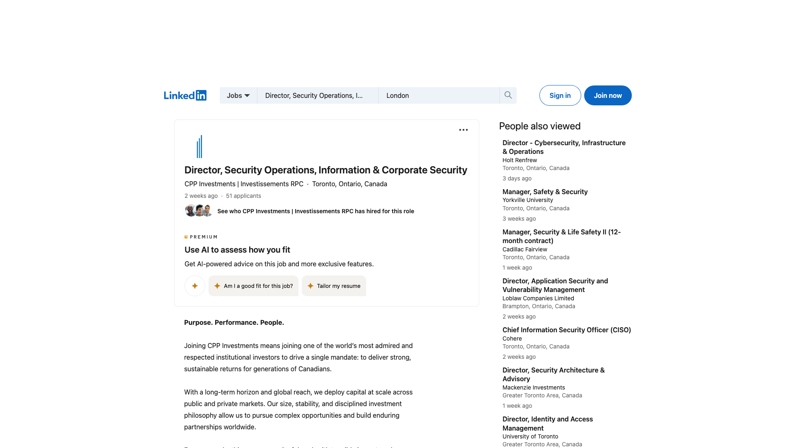Click 'Brampton, Ontario, Canada' location text

tap(539, 306)
